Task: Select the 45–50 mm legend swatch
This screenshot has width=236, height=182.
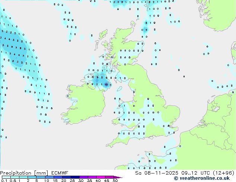Action: coord(109,177)
